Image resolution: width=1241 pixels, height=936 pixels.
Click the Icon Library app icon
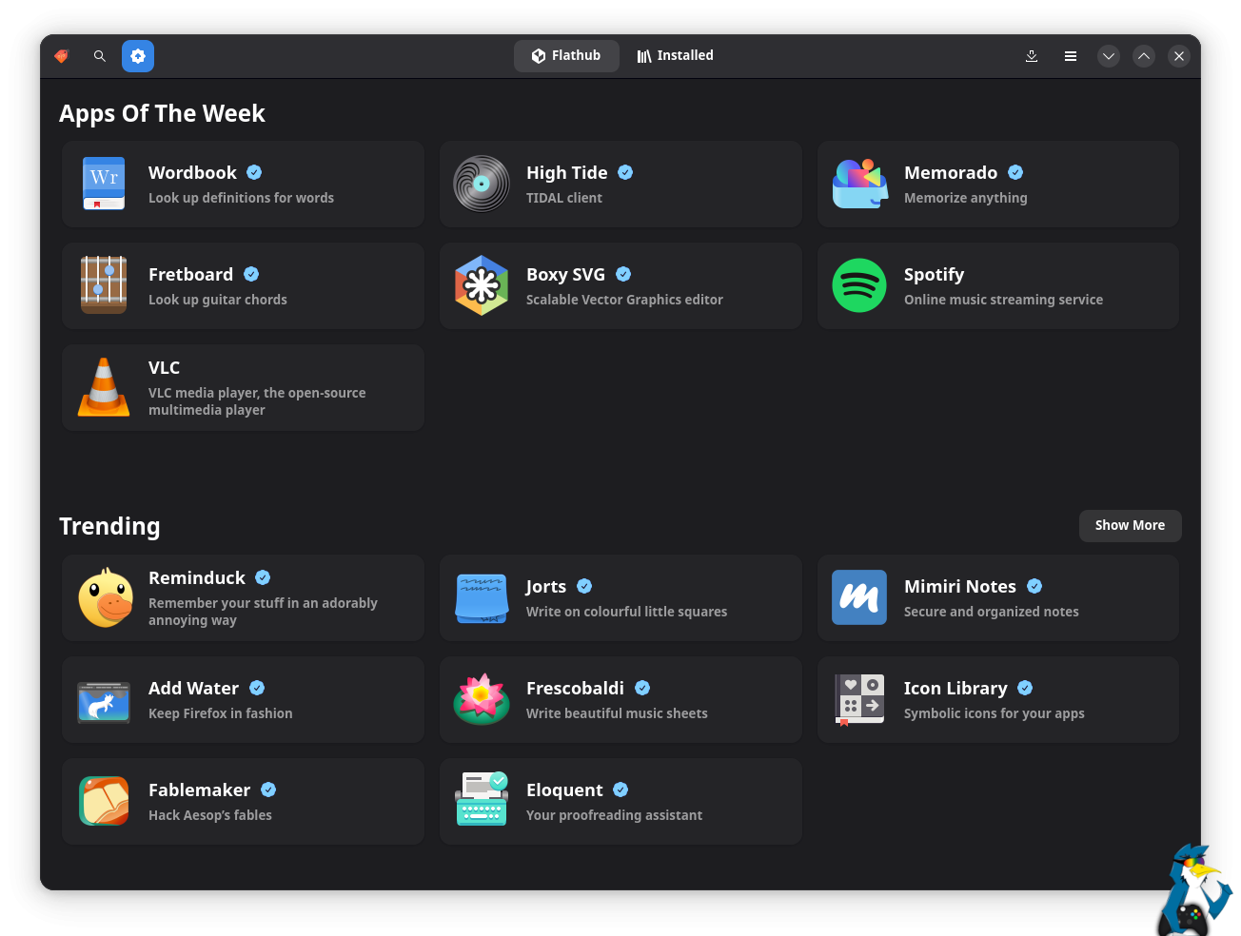(x=859, y=699)
